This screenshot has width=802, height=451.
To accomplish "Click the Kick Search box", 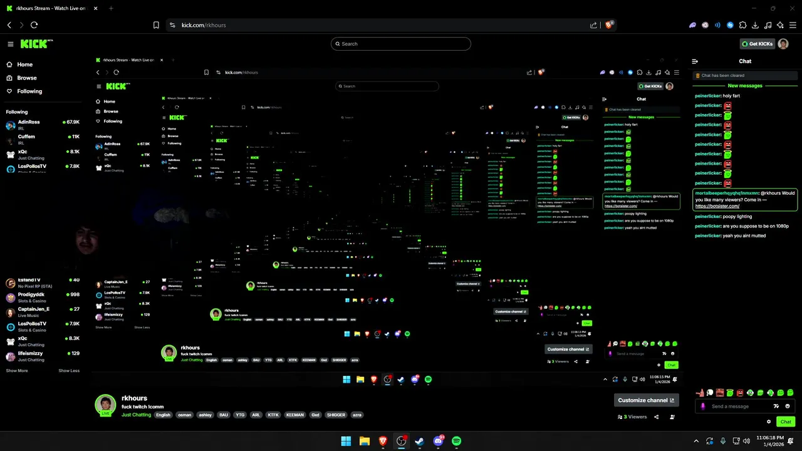I will [x=401, y=44].
